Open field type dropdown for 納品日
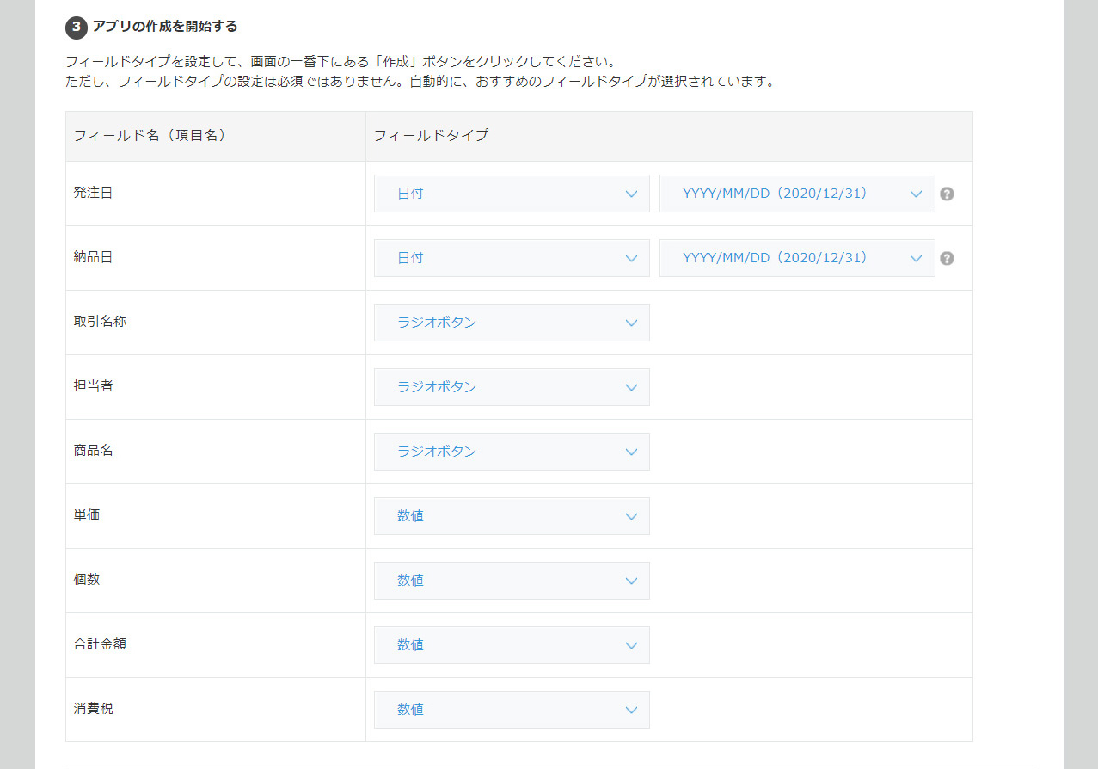 512,258
